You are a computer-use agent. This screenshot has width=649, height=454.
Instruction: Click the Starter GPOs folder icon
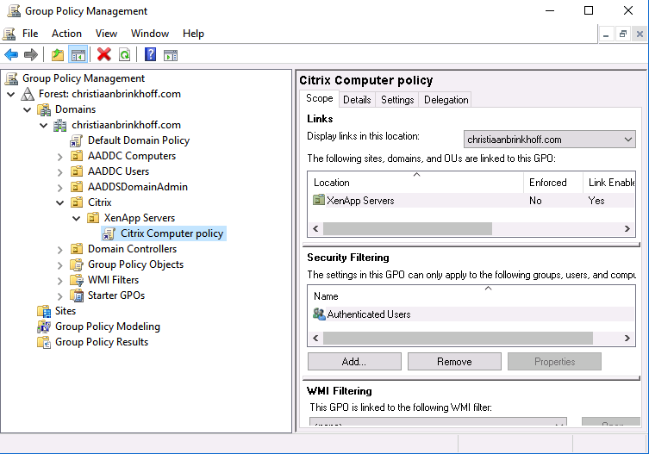tap(77, 295)
